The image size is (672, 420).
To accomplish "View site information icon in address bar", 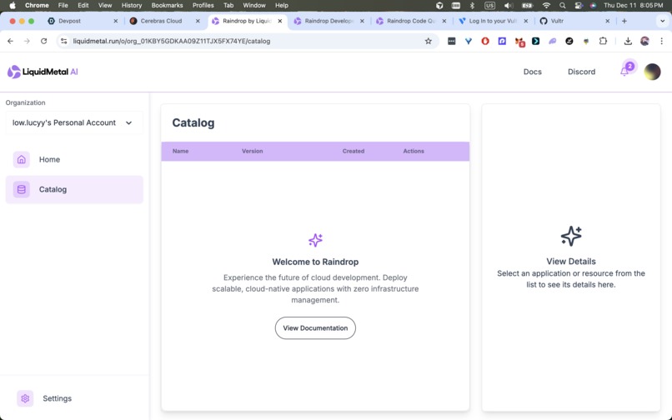I will (64, 41).
